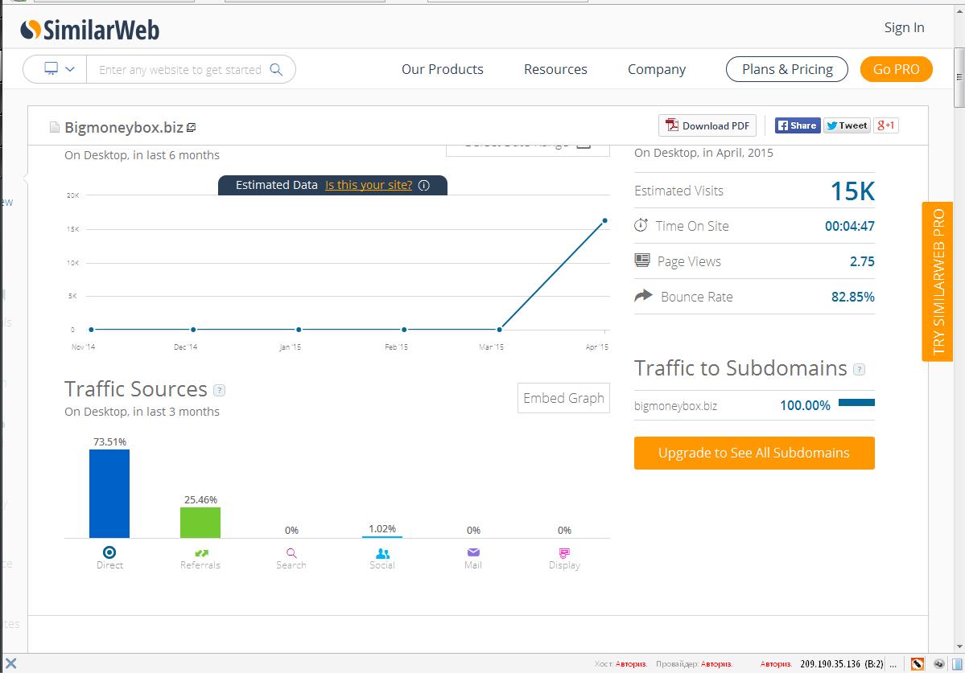Screen dimensions: 965x673
Task: Click the Time On Site clock icon
Action: 641,225
